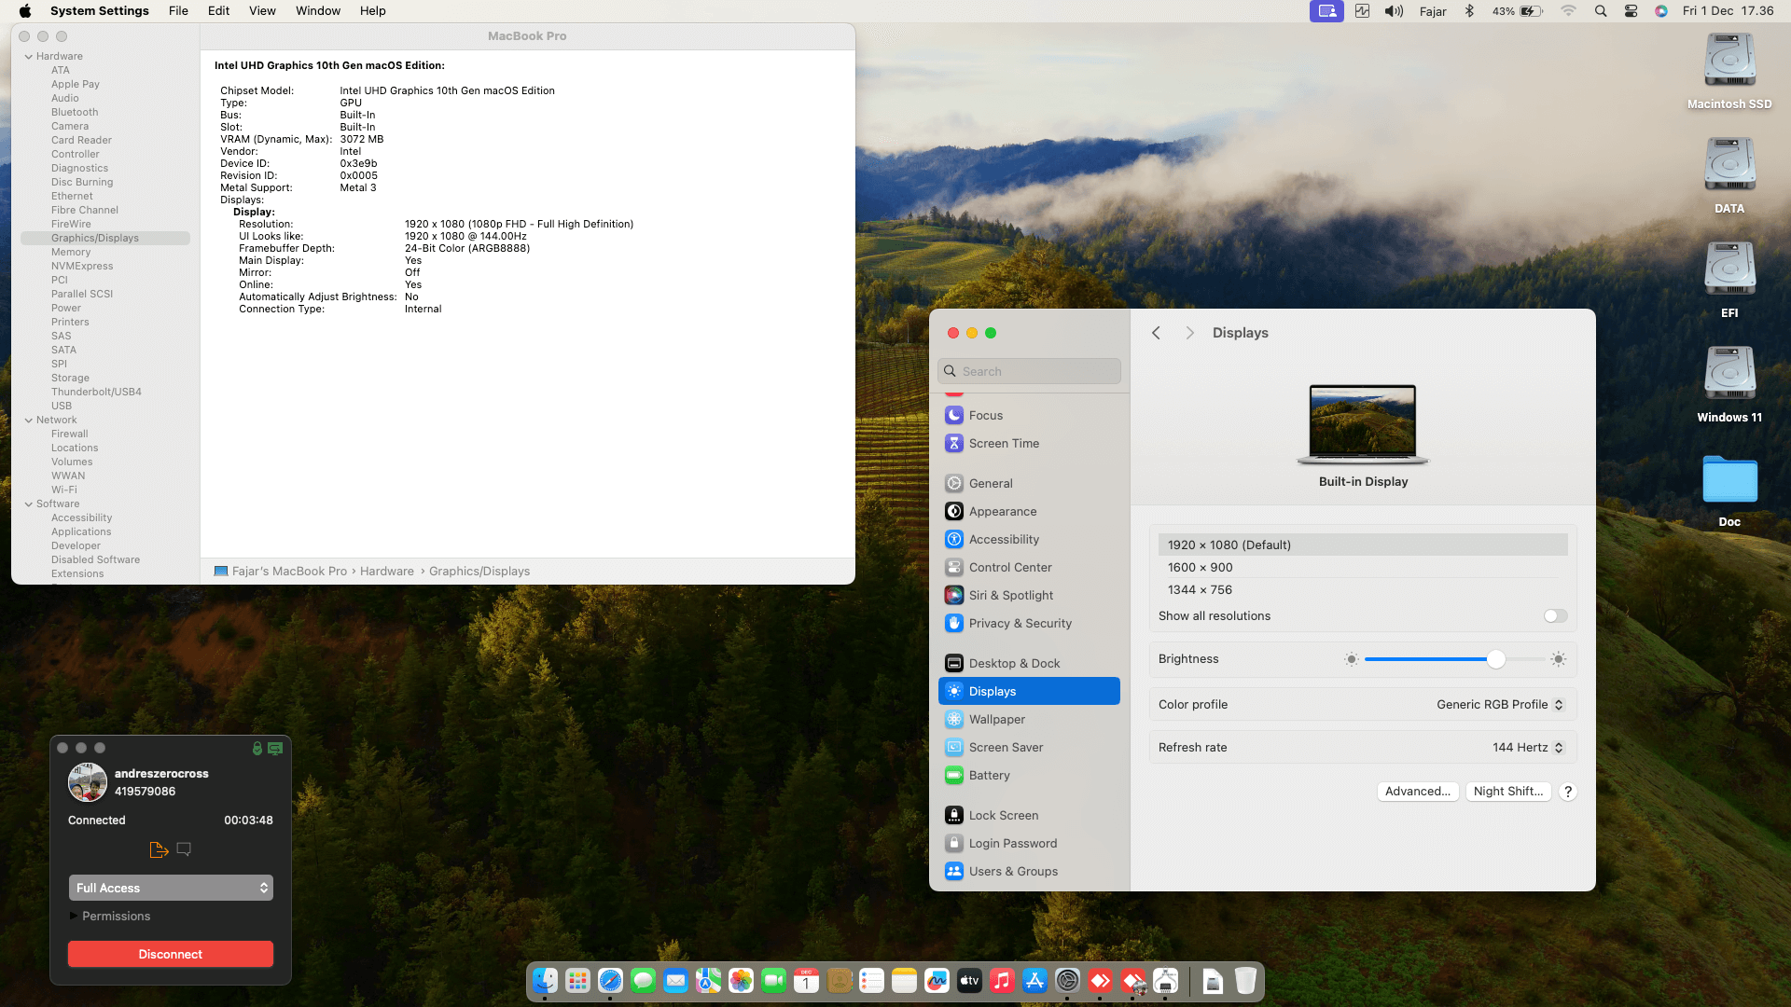Open the chat icon in the AnyDesk panel
The image size is (1791, 1007).
click(x=184, y=849)
